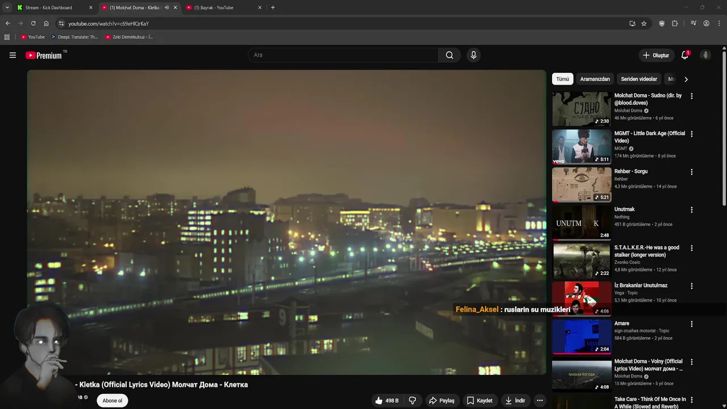727x409 pixels.
Task: Click the Oluştur create button
Action: pos(655,55)
